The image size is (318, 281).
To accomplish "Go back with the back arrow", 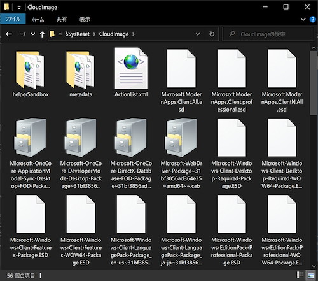I will tap(9, 34).
